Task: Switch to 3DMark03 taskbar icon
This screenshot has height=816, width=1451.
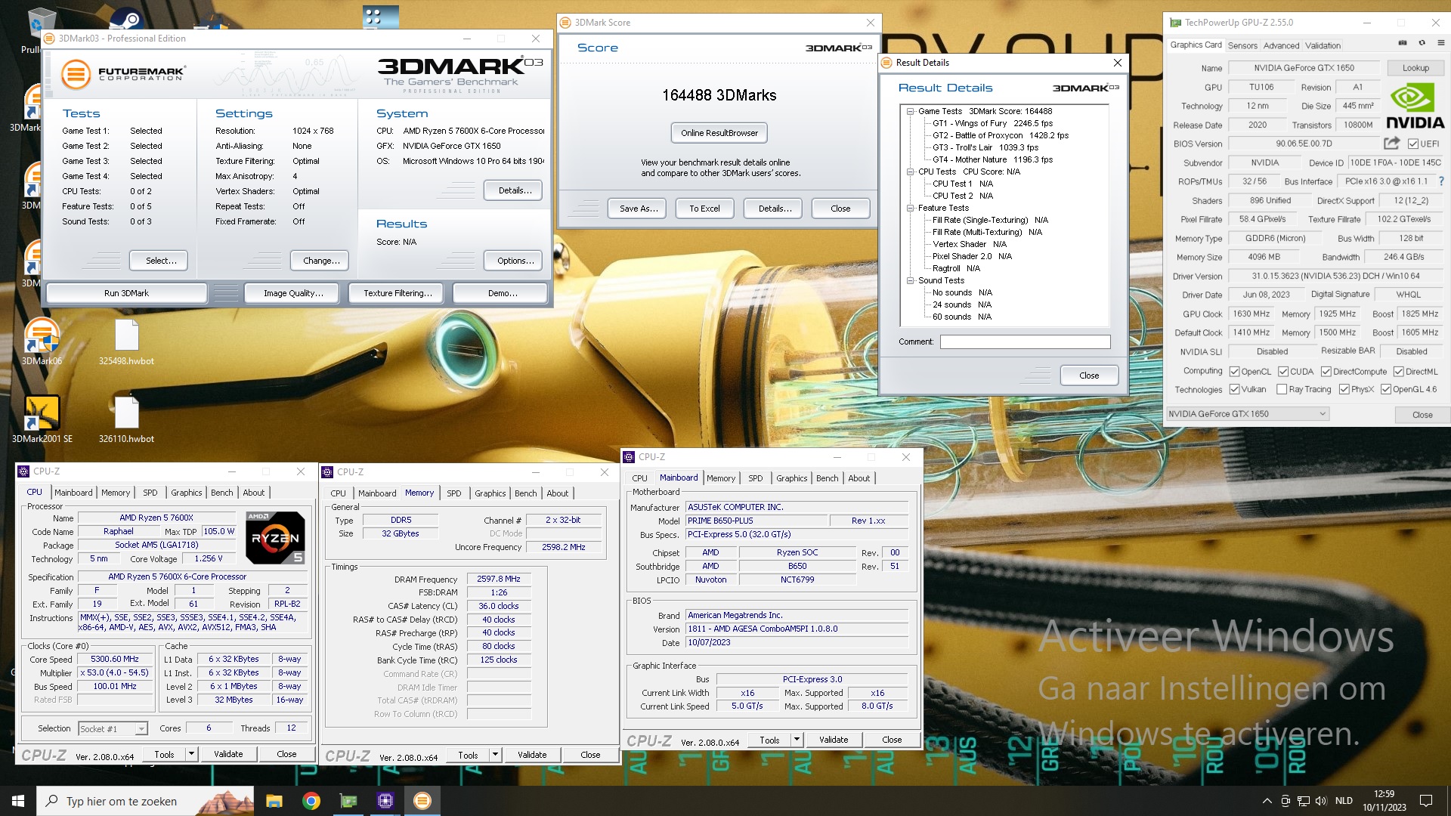Action: [422, 801]
